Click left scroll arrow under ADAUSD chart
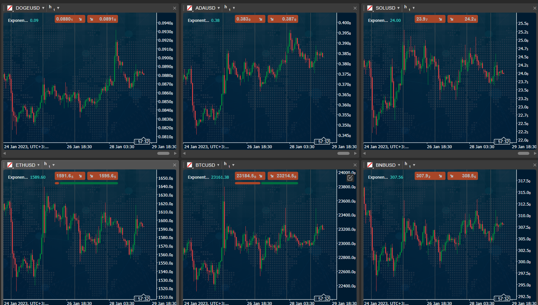The height and width of the screenshot is (305, 538). (x=184, y=153)
